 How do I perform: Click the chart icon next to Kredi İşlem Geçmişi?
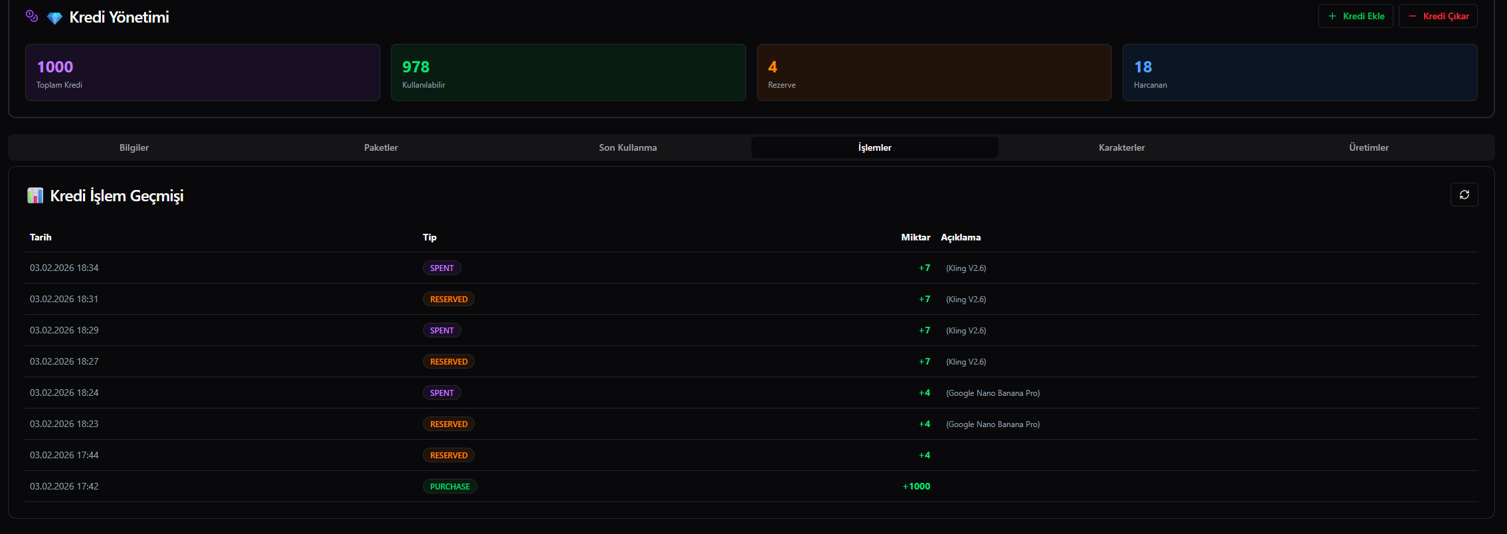click(35, 195)
